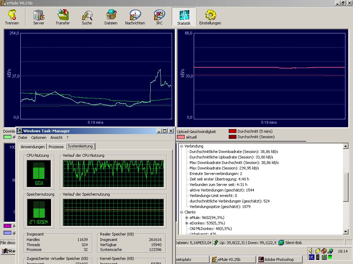353x264 pixels.
Task: Open the ? help menu in Task-Manager
Action: pos(67,137)
